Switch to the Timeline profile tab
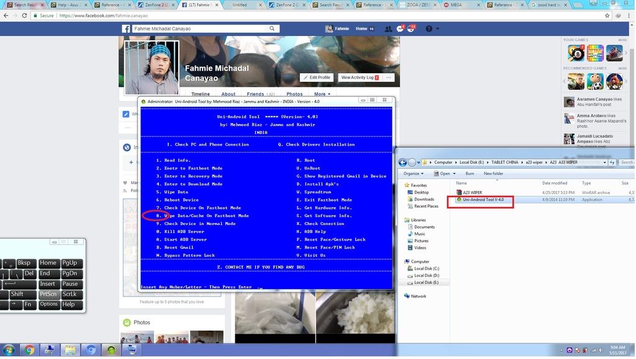This screenshot has width=636, height=359. tap(201, 94)
